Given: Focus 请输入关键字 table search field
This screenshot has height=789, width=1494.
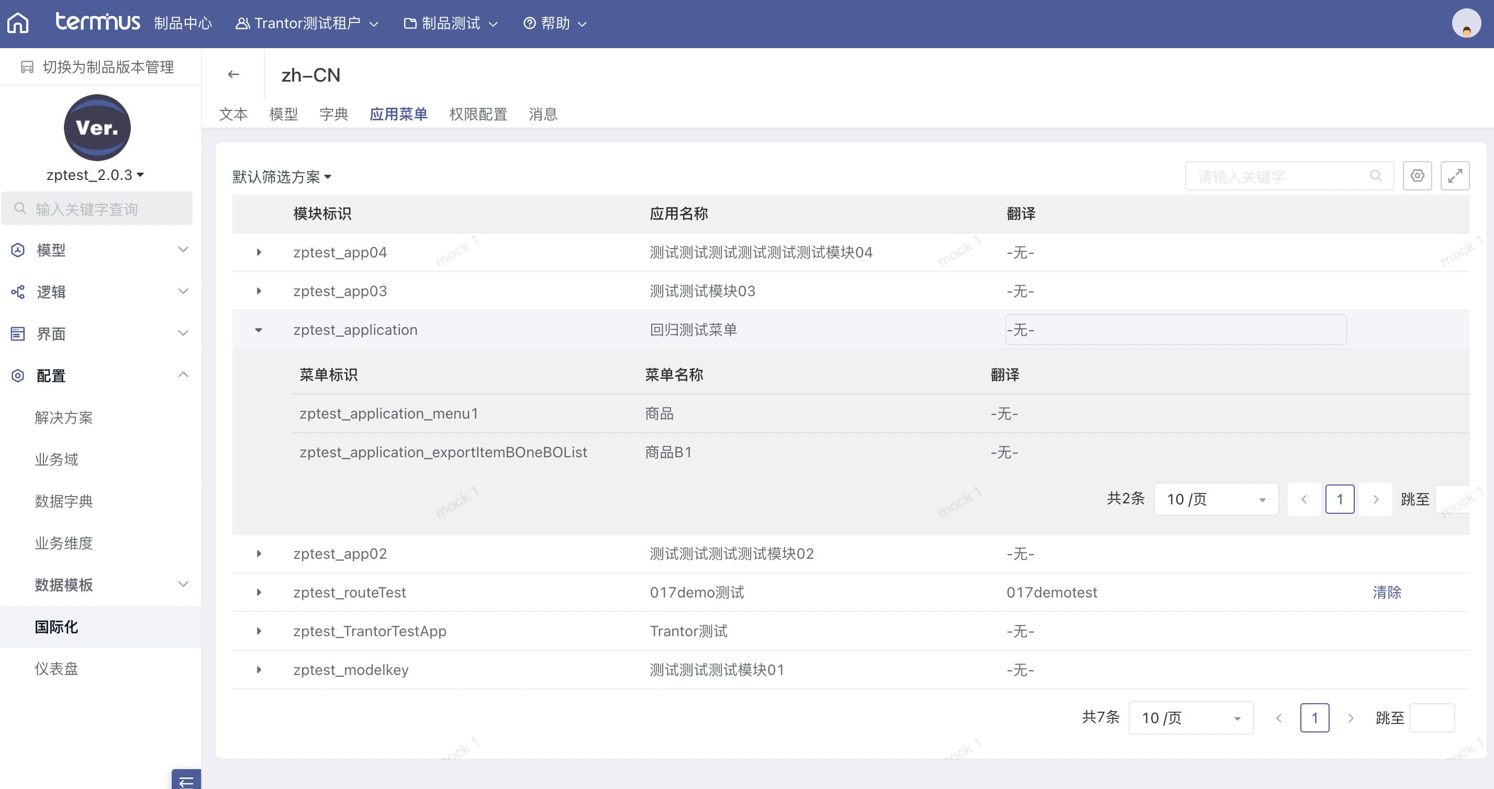Looking at the screenshot, I should (1289, 176).
